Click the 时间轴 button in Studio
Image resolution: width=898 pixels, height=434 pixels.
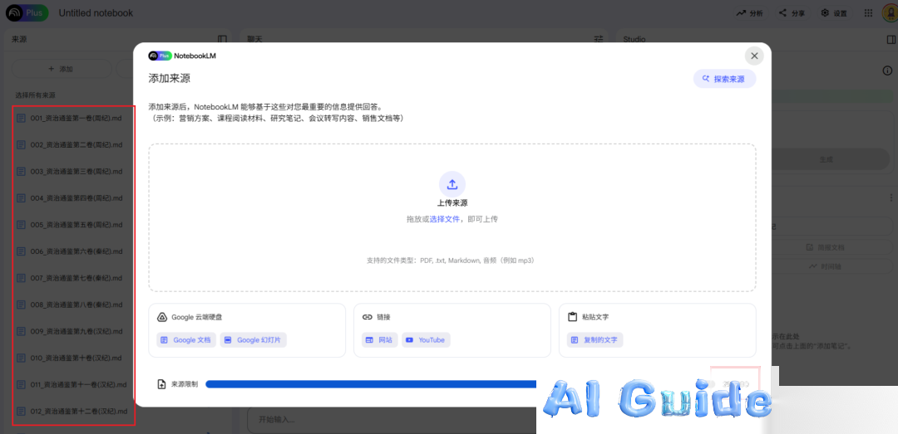point(826,266)
